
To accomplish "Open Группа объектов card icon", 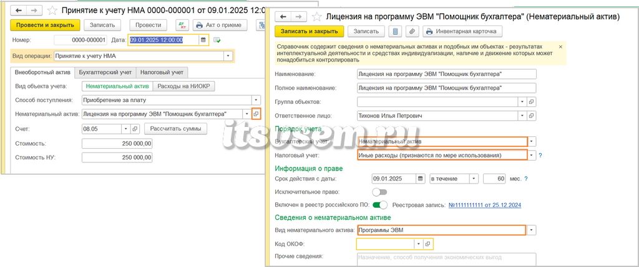I will 532,101.
